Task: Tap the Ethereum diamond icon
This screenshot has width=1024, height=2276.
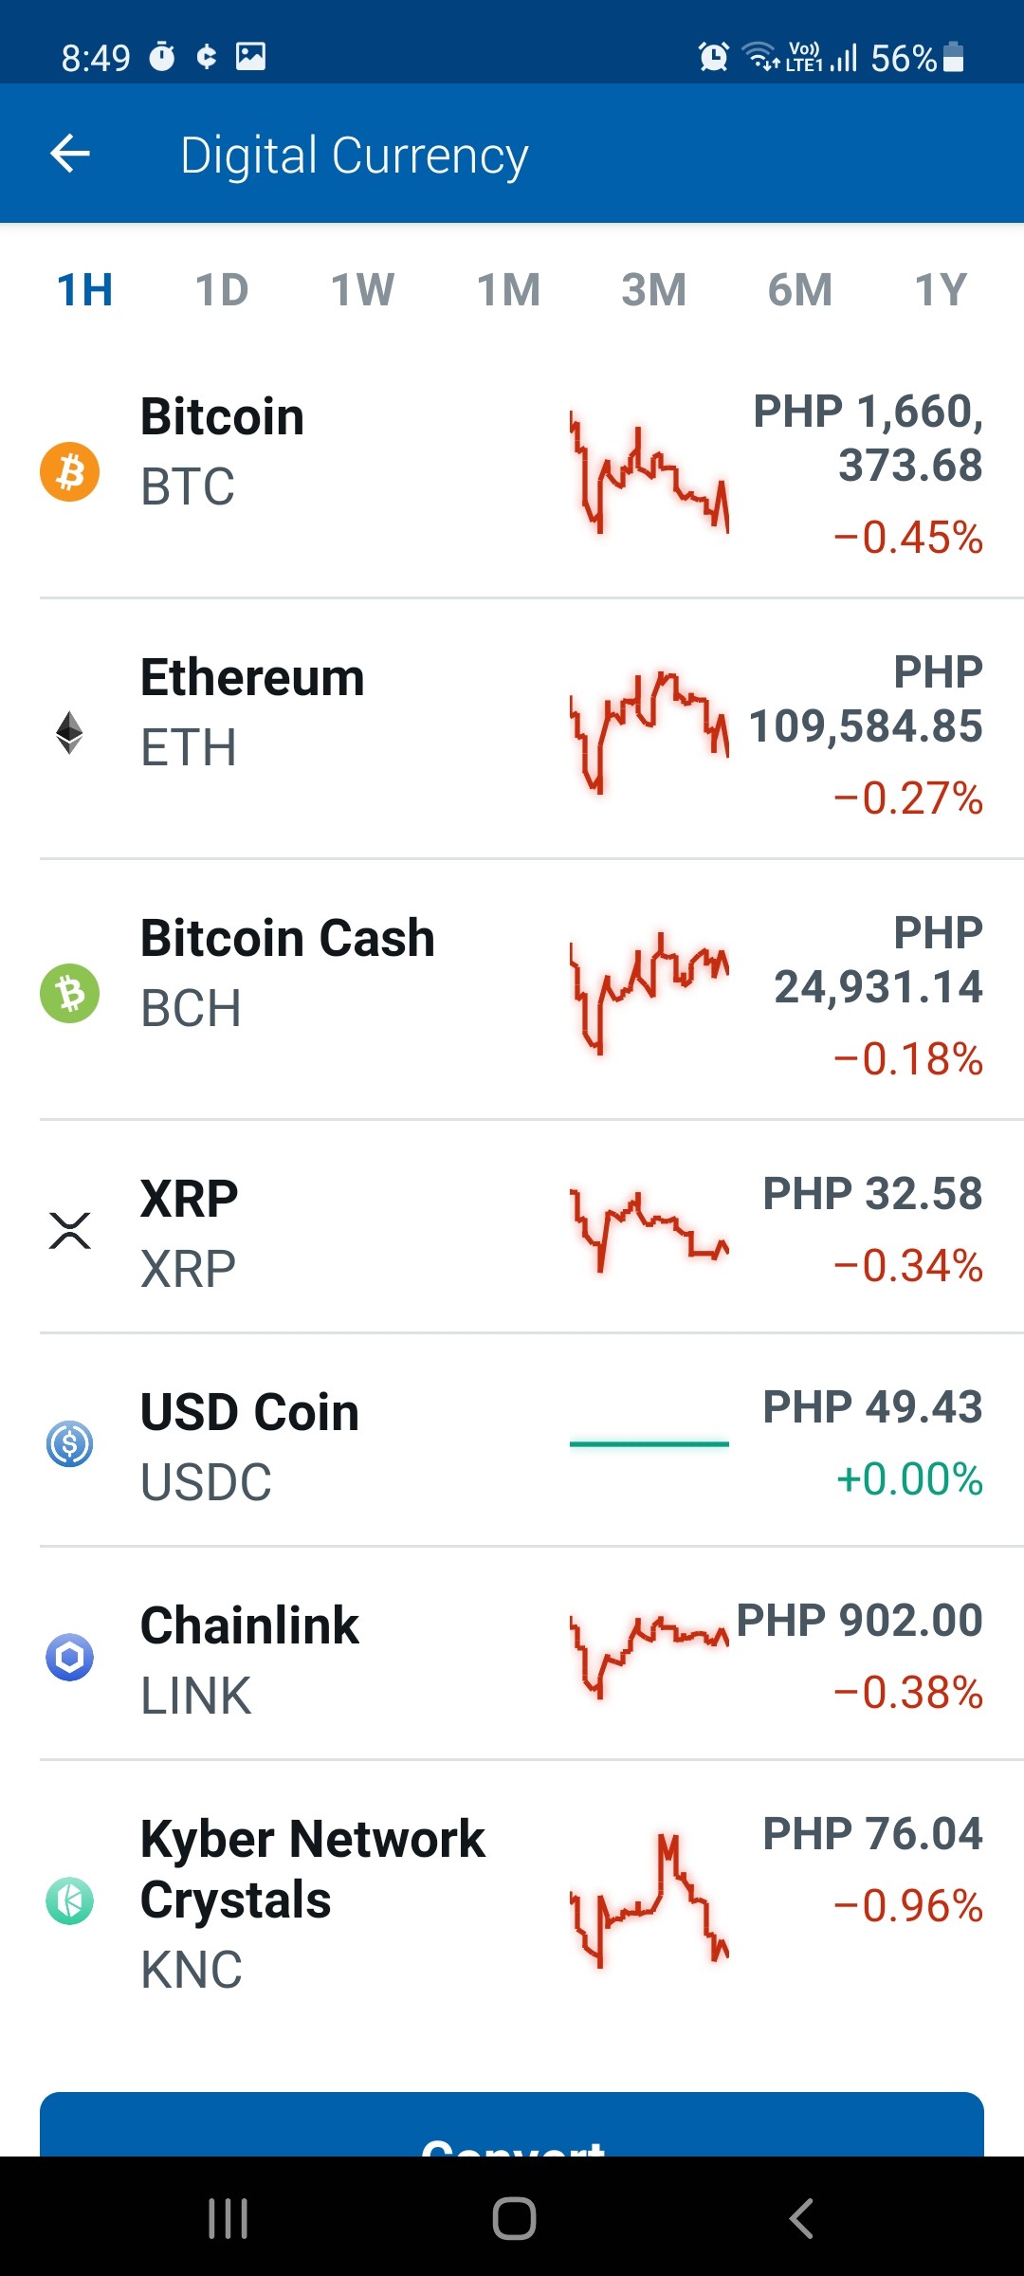Action: pyautogui.click(x=69, y=732)
